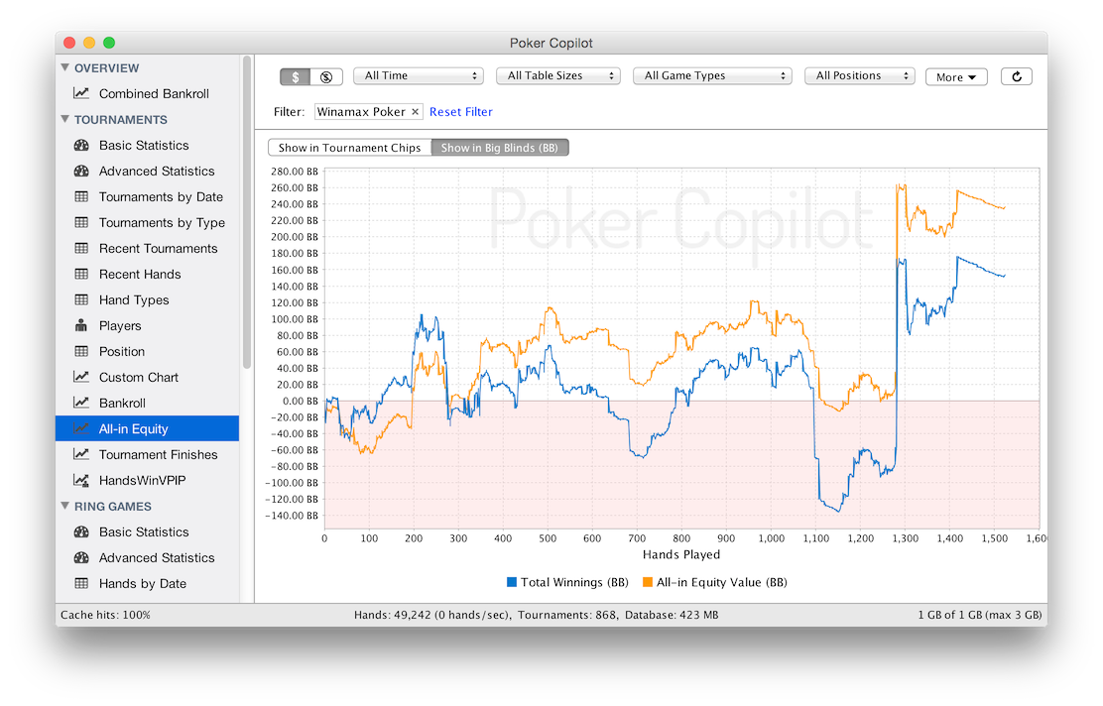Open Ring Games Hands by Date

(x=147, y=583)
